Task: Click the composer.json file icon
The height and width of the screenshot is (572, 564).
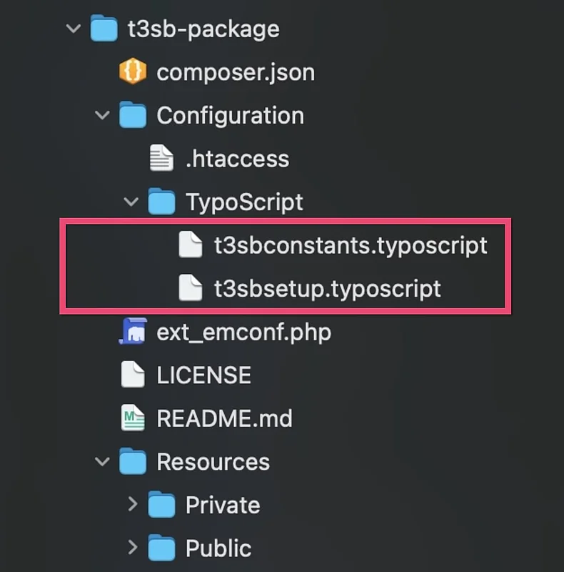Action: coord(132,72)
